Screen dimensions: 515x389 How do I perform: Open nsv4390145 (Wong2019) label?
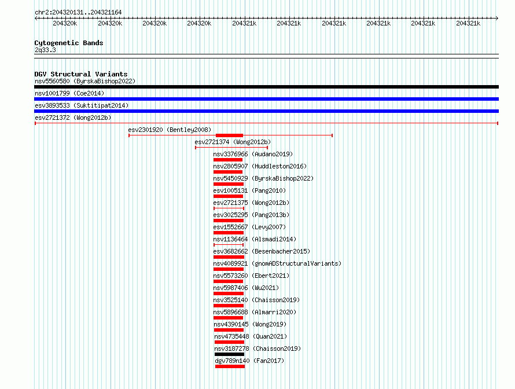250,324
